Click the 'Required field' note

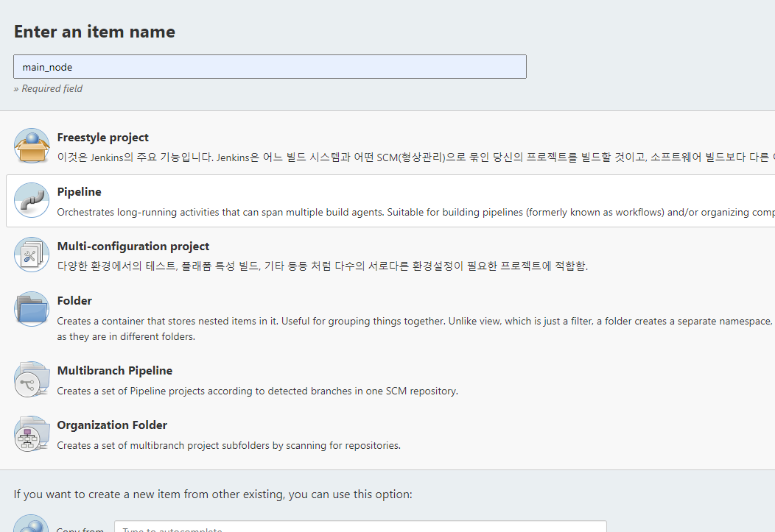(48, 89)
